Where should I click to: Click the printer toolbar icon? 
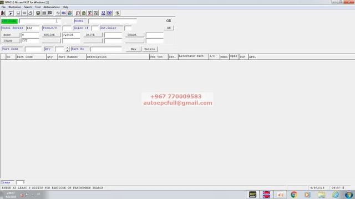tap(31, 13)
